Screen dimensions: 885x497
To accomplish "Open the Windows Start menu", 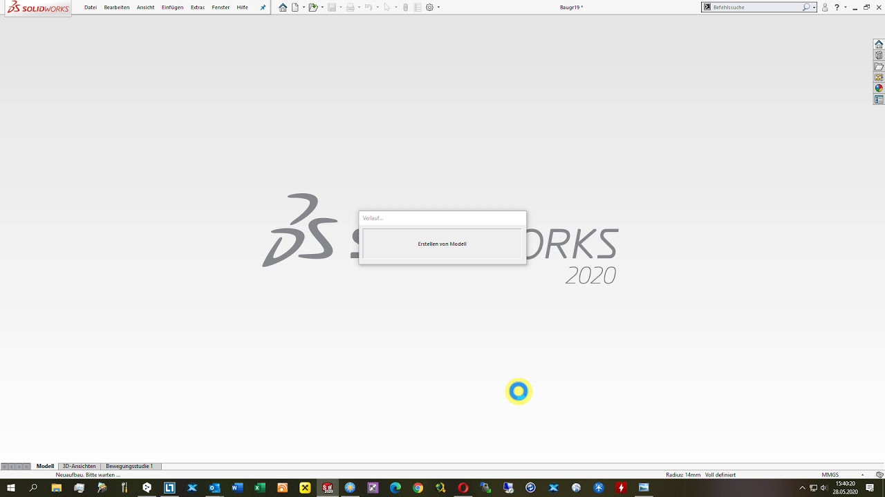I will 11,488.
